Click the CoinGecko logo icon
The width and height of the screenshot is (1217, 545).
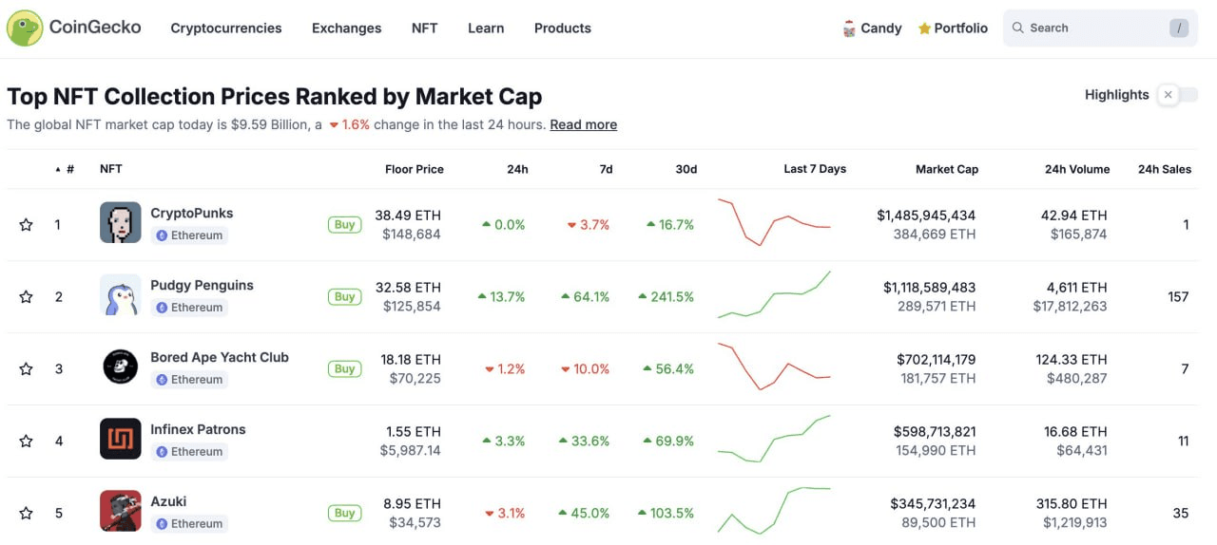25,28
